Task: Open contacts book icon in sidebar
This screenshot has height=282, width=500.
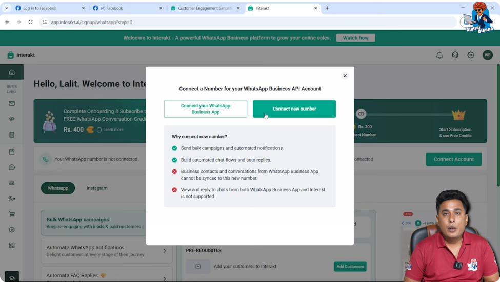Action: tap(12, 135)
